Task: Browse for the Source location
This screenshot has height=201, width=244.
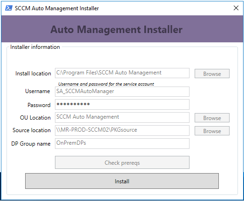Action: 212,131
